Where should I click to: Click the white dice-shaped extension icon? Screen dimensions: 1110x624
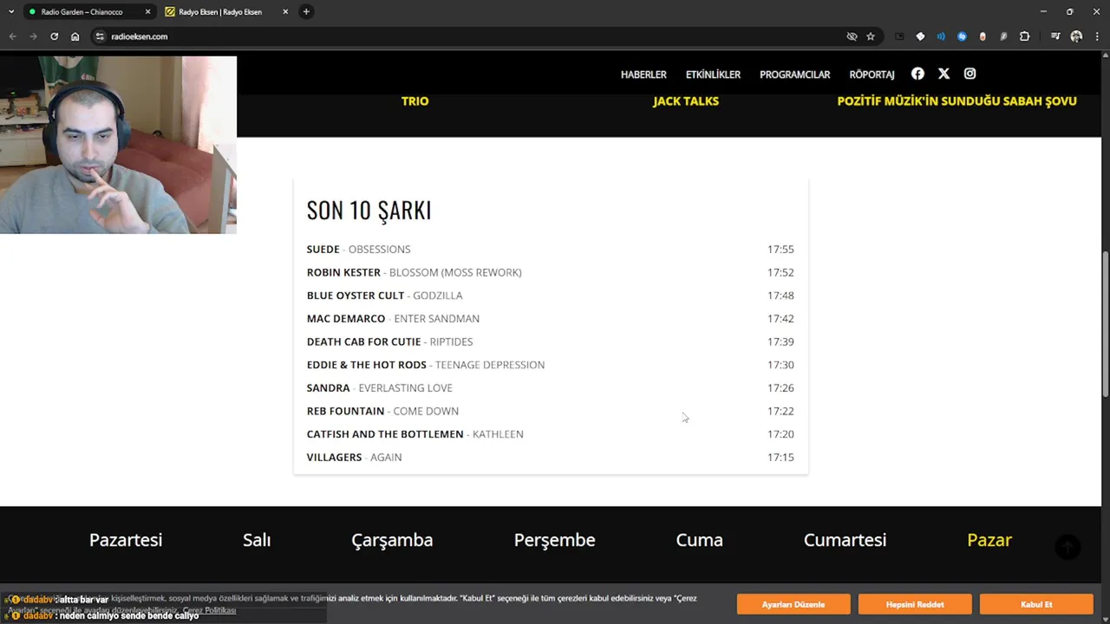[x=920, y=36]
